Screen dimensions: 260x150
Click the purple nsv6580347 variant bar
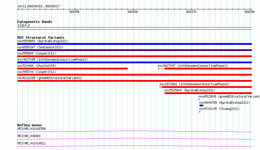[134, 50]
